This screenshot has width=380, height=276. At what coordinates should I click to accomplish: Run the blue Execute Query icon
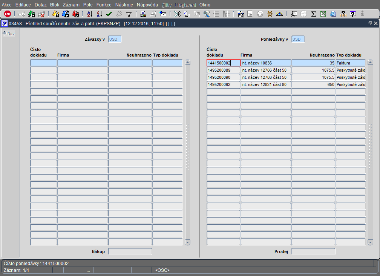66,14
